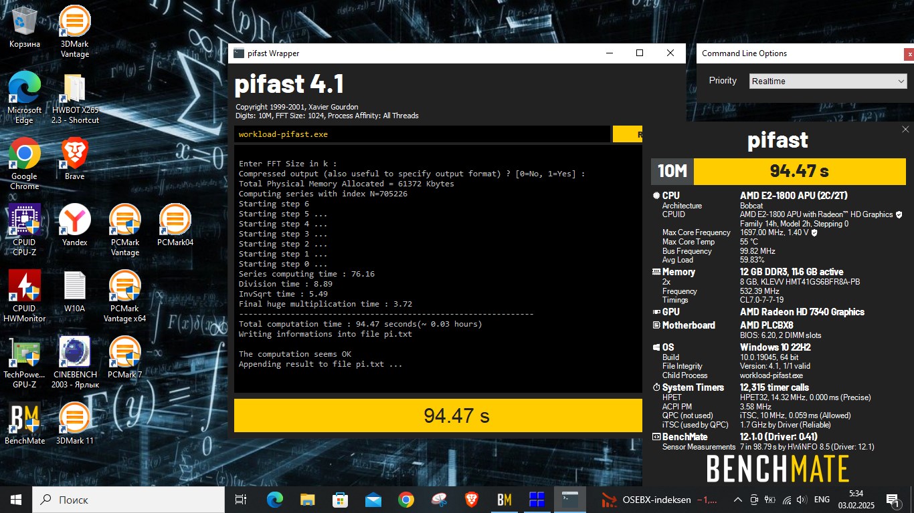Viewport: 914px width, 513px height.
Task: Open the OSEBX-indeksen news widget
Action: coord(659,499)
